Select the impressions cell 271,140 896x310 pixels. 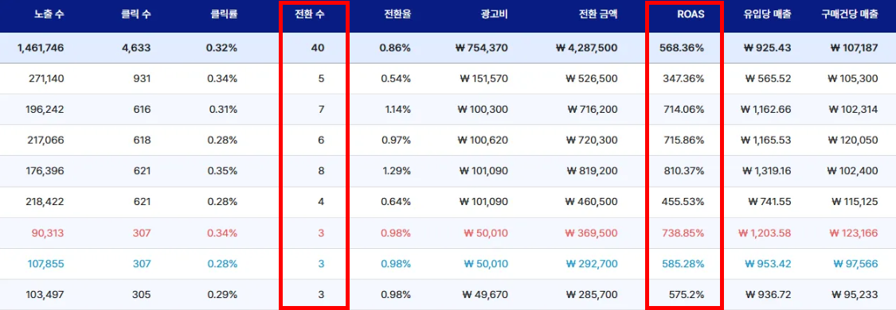(46, 79)
